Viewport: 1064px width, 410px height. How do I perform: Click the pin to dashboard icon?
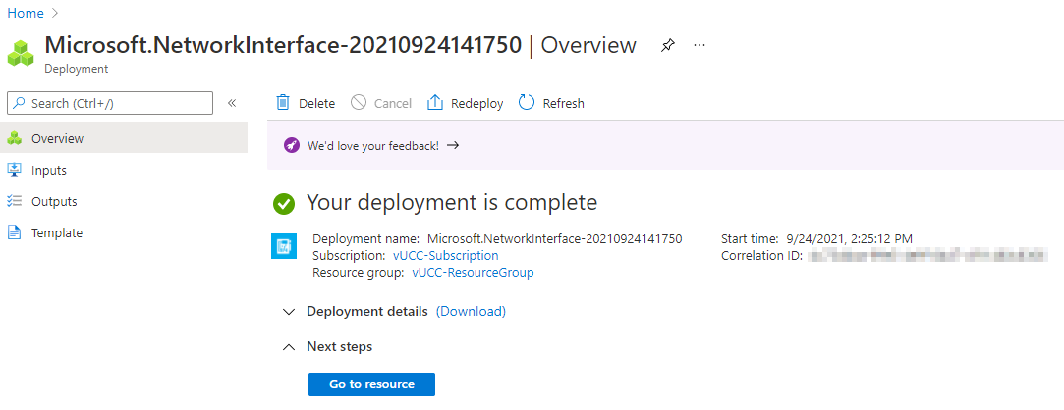click(x=668, y=45)
